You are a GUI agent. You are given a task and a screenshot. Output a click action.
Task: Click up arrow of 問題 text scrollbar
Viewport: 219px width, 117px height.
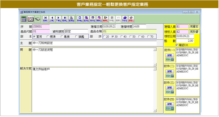coord(155,50)
